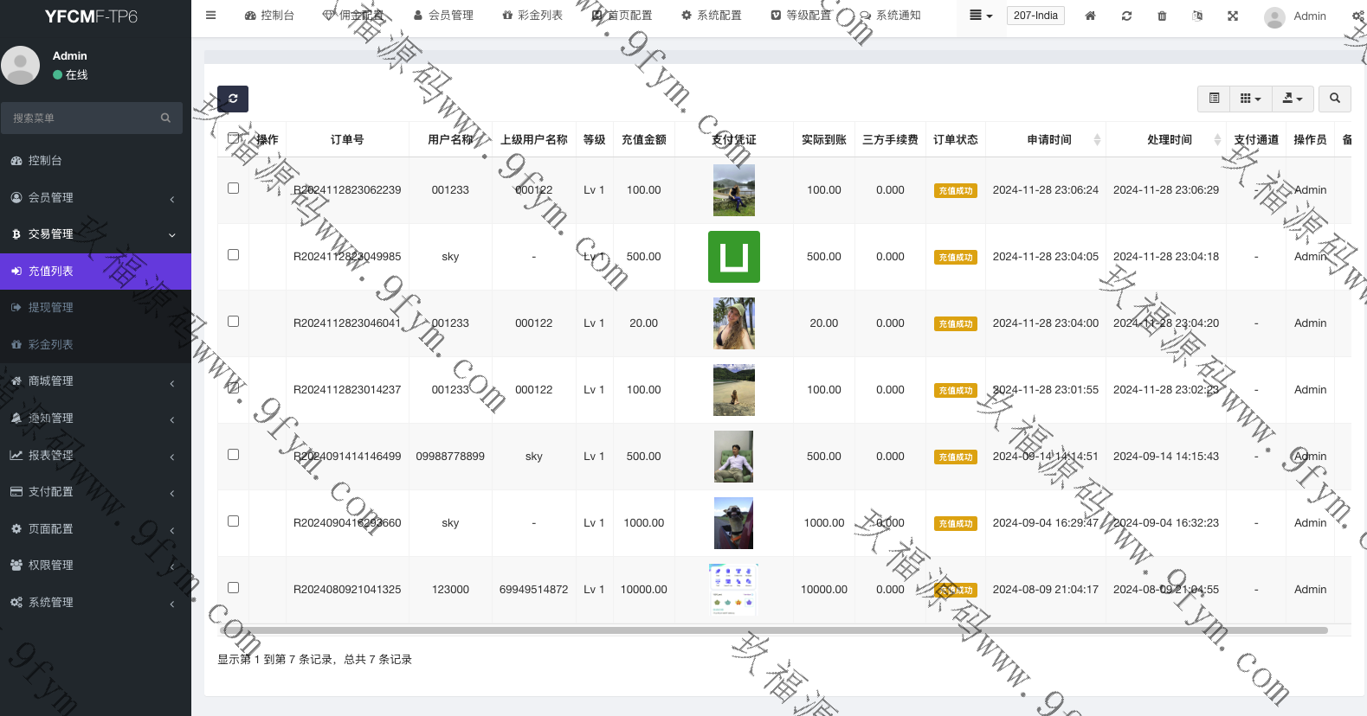Check the row for order R2024080921041325
Screen dimensions: 1367x716
[x=233, y=588]
